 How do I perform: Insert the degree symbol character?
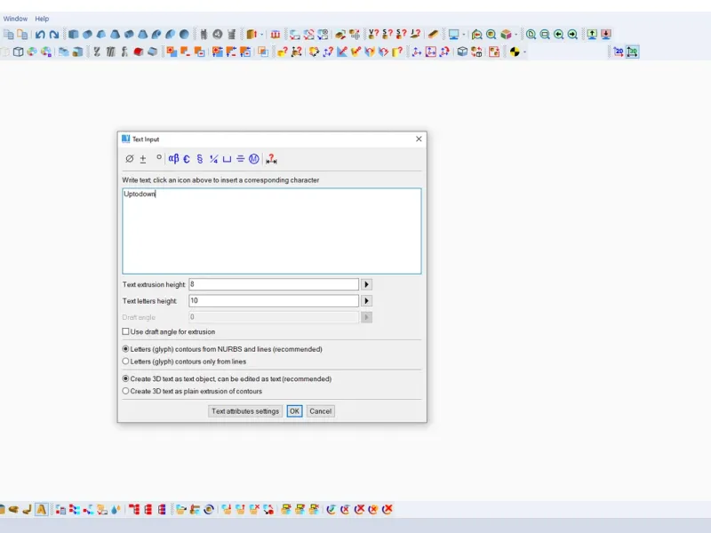coord(159,158)
